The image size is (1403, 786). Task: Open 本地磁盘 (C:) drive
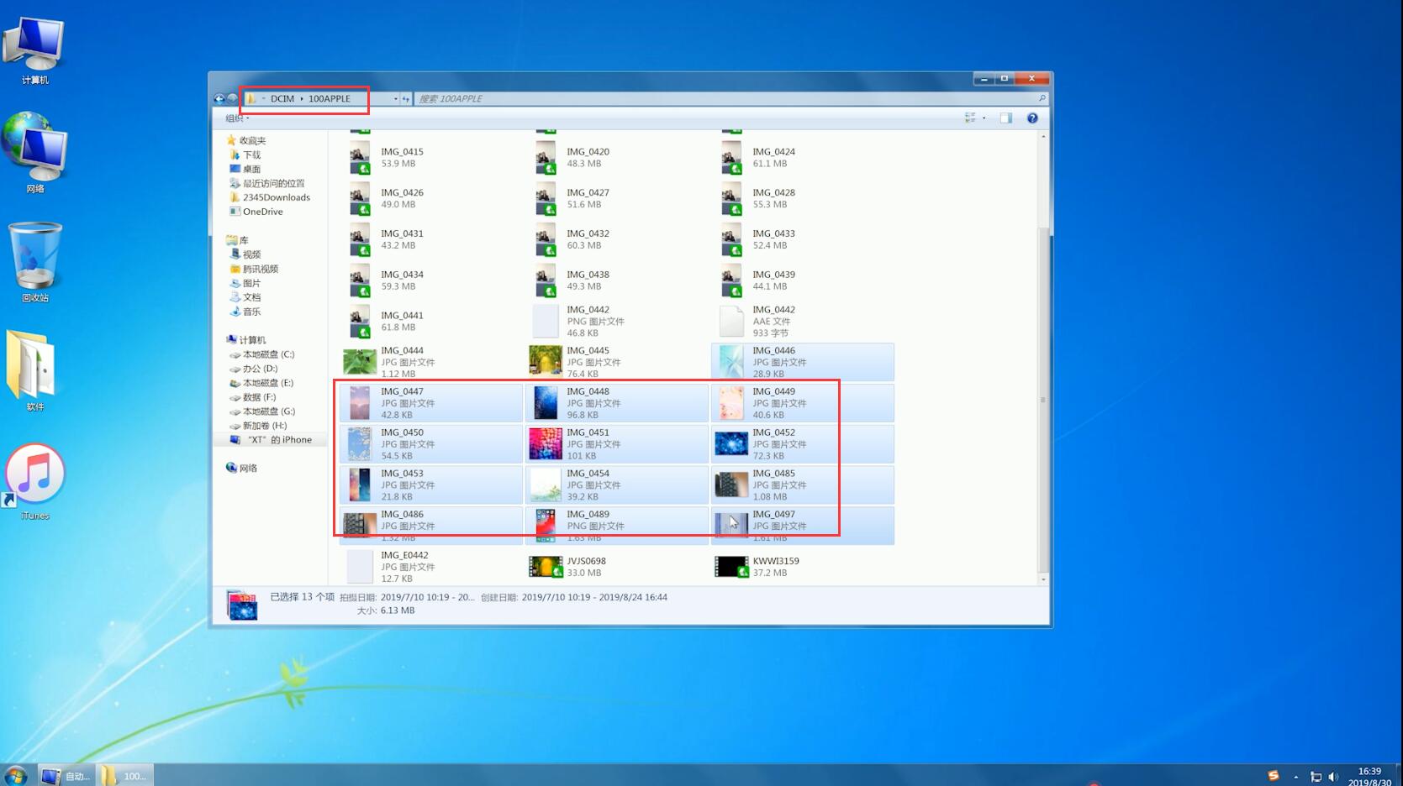point(262,354)
